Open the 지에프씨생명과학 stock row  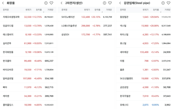pyautogui.click(x=28, y=17)
